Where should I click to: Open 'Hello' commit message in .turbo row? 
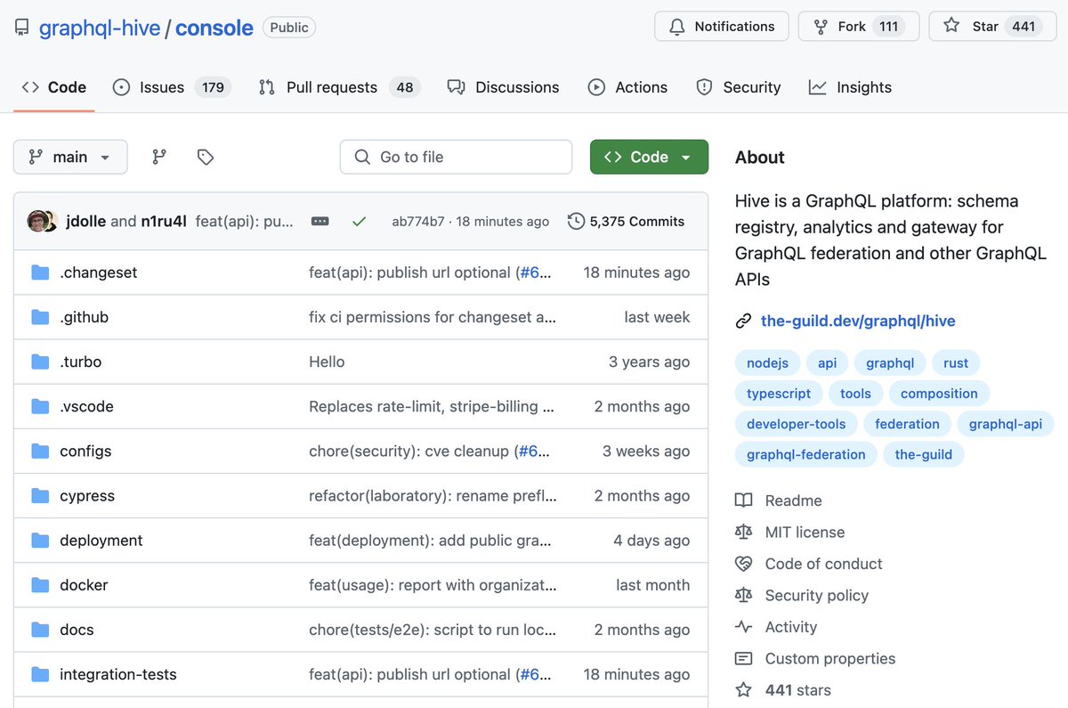click(x=327, y=362)
